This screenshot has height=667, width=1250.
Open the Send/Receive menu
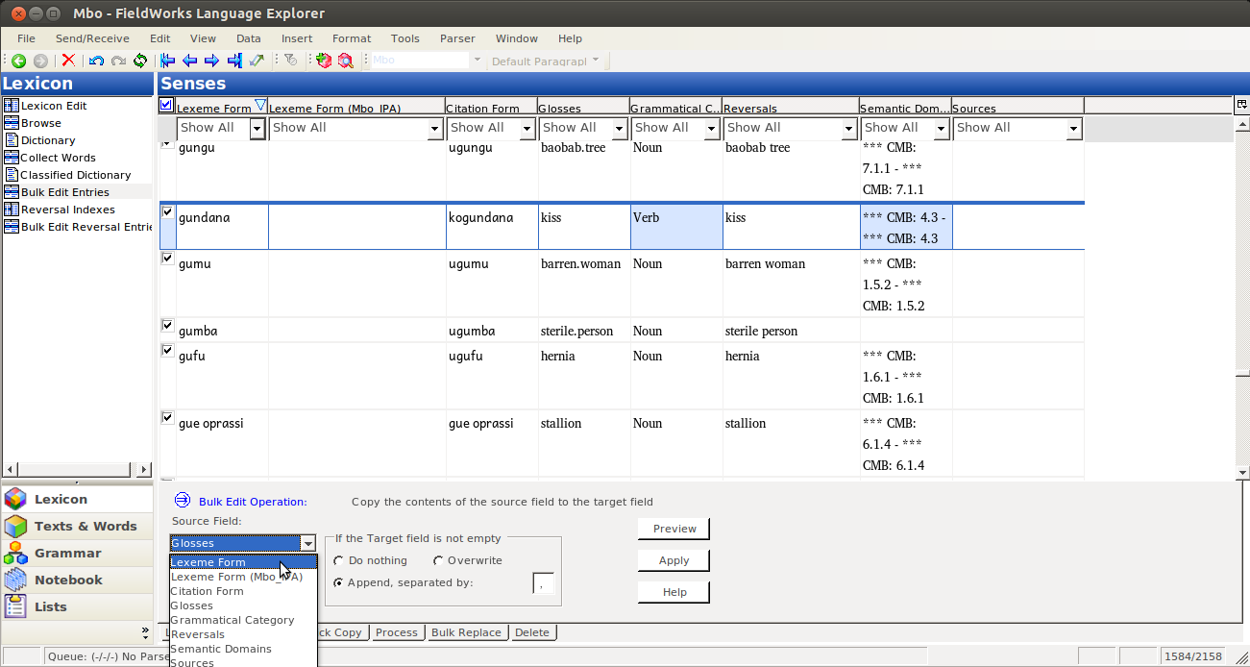tap(92, 38)
